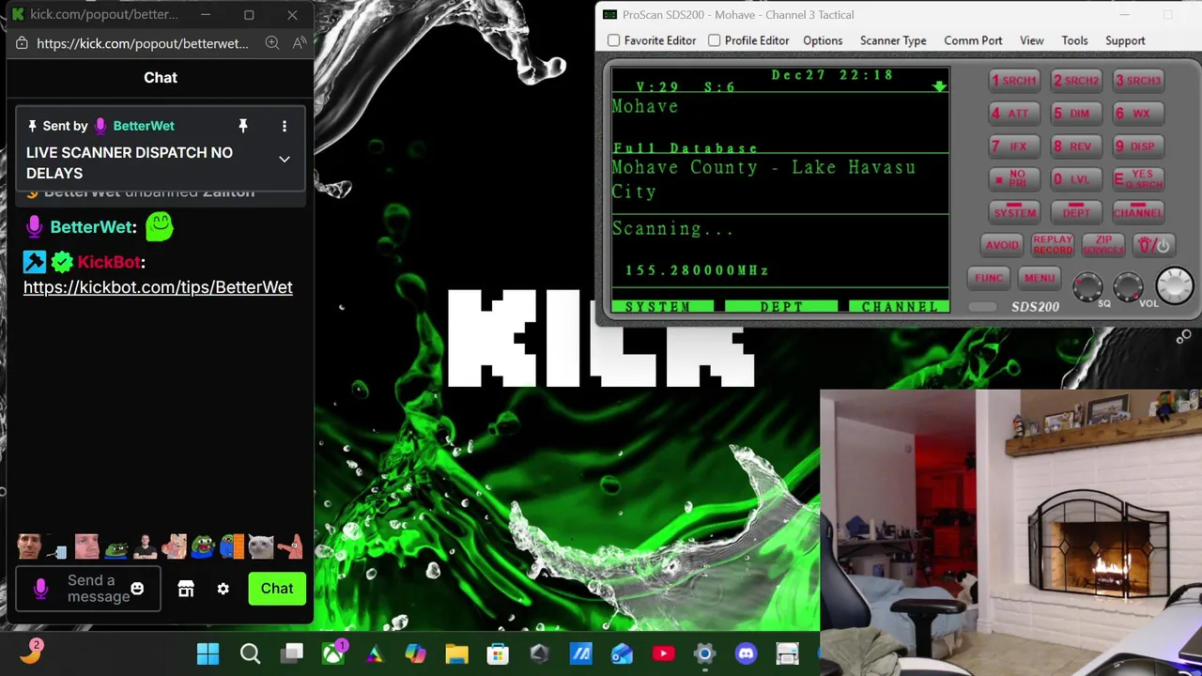Click the green DEPT softkey on display

tap(780, 307)
